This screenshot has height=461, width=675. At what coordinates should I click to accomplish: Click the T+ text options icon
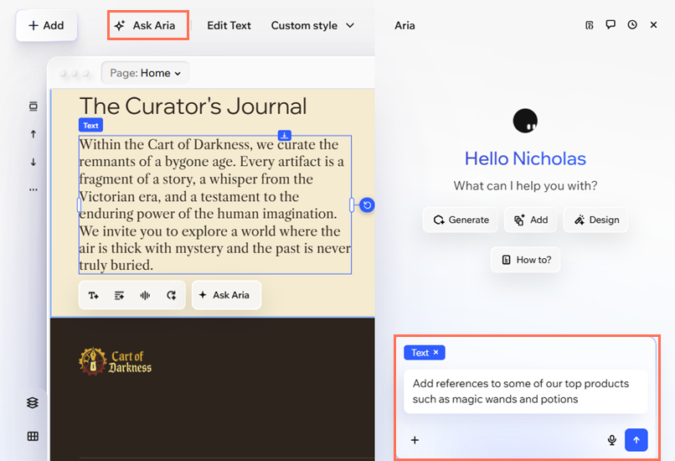coord(94,295)
